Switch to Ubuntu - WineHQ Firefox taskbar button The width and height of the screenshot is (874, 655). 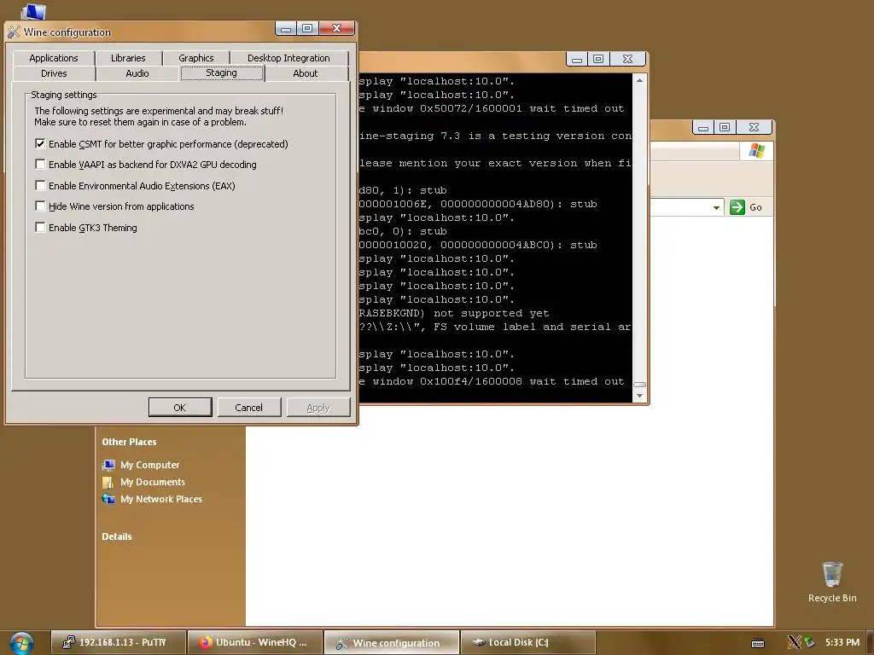coord(254,643)
